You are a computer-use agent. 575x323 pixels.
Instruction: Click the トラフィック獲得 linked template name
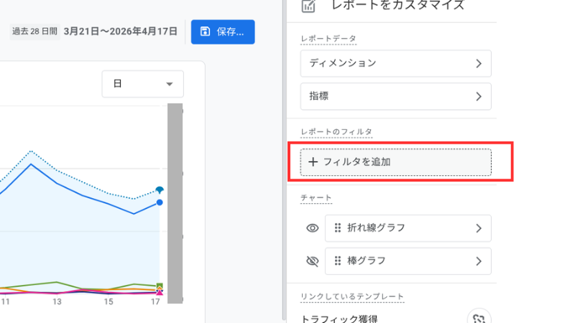[340, 318]
